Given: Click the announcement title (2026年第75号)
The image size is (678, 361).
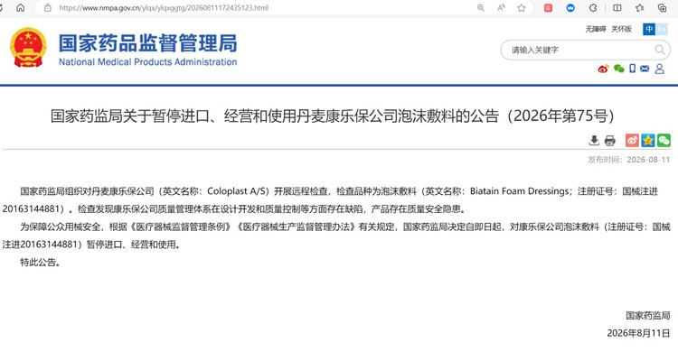Looking at the screenshot, I should pos(332,116).
